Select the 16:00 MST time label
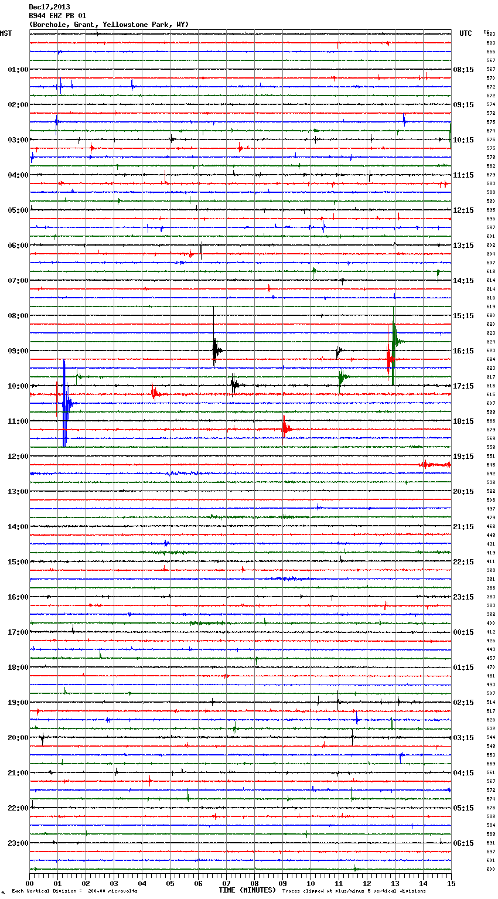 click(x=18, y=597)
